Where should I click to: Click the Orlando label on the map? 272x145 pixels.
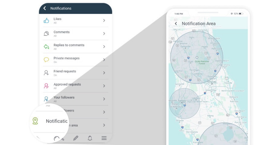coord(212,82)
